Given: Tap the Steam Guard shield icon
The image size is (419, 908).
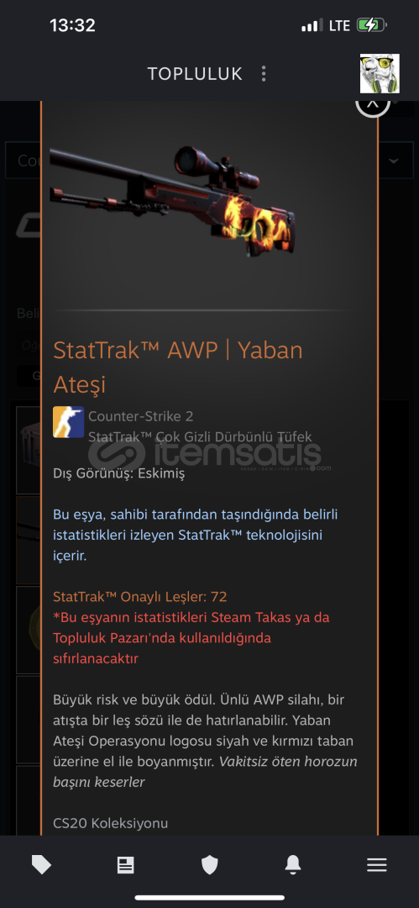Looking at the screenshot, I should tap(210, 865).
